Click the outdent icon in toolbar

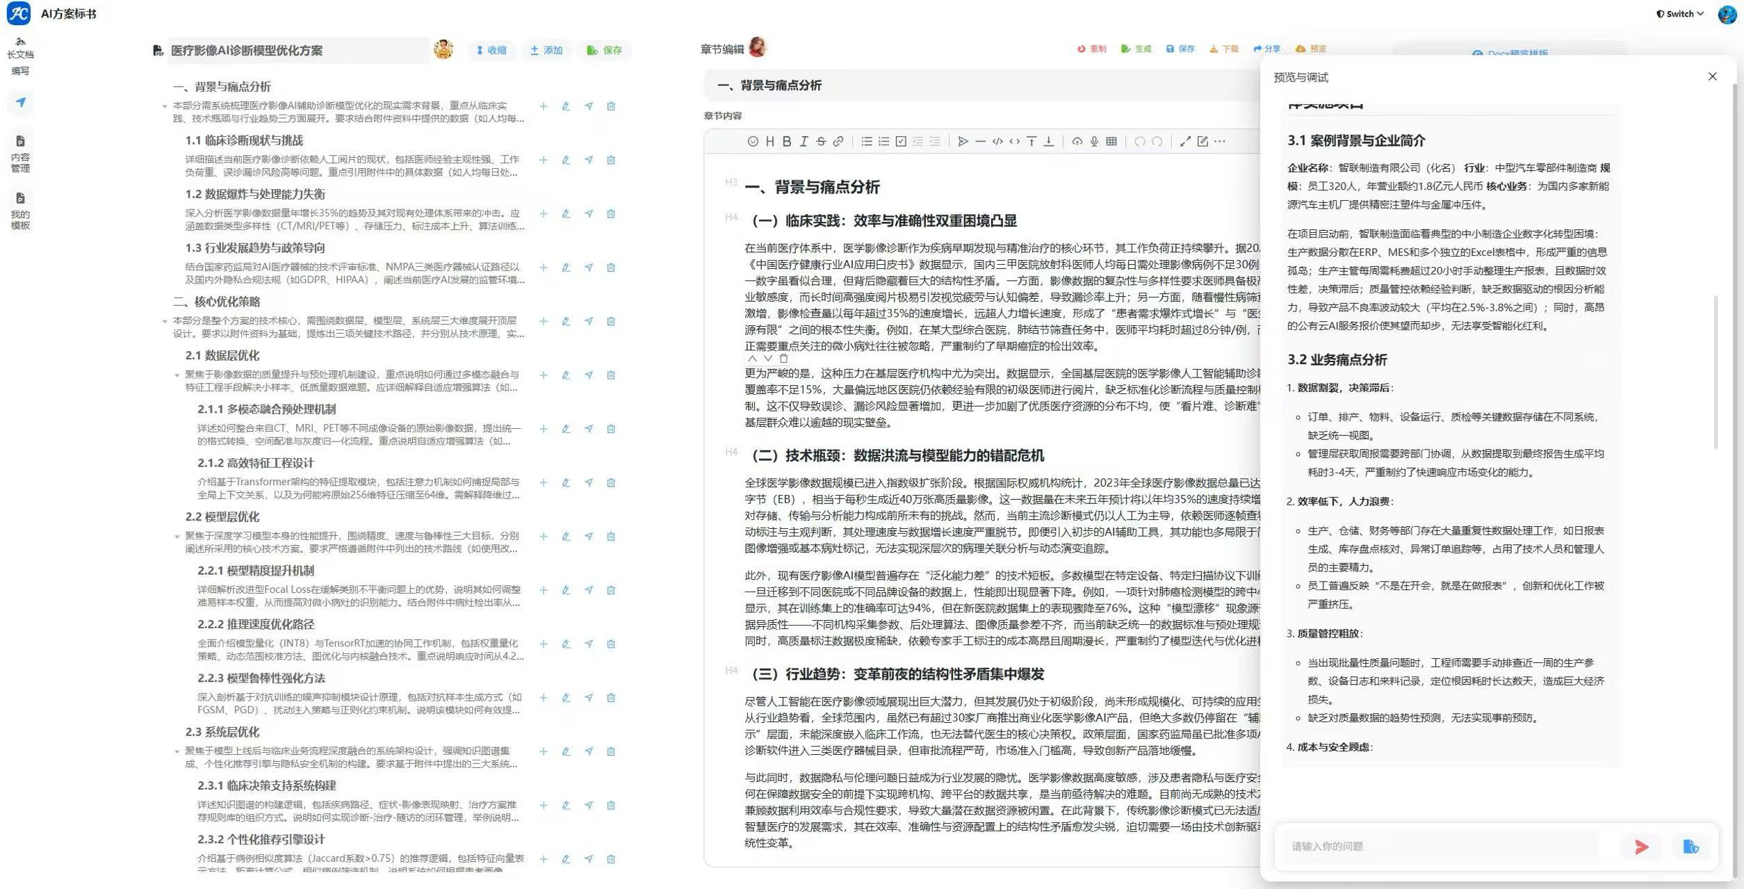pos(918,141)
